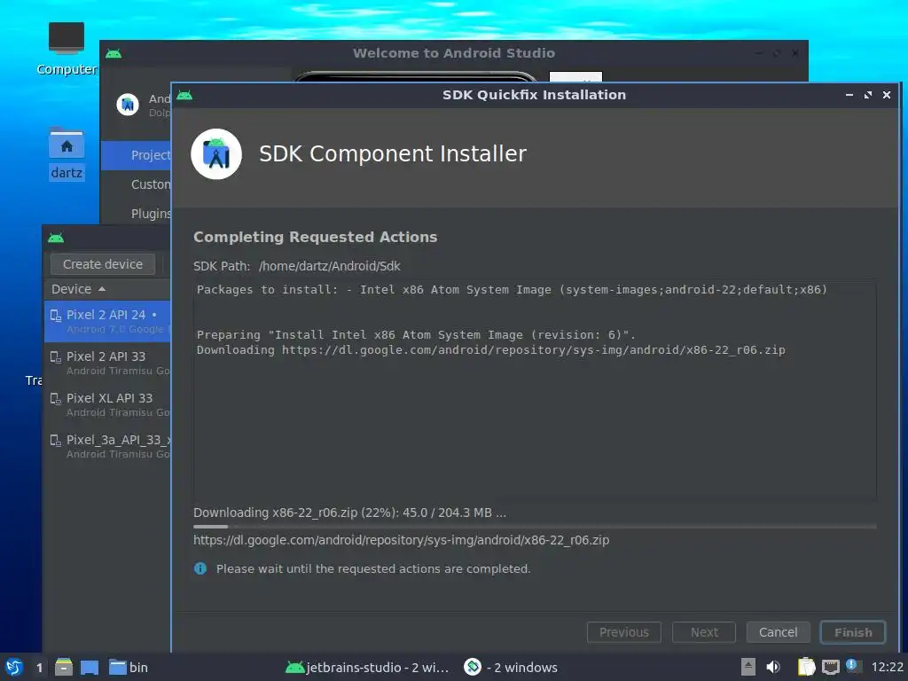Switch to jetbrains-studio taskbar group
908x681 pixels.
(x=367, y=668)
